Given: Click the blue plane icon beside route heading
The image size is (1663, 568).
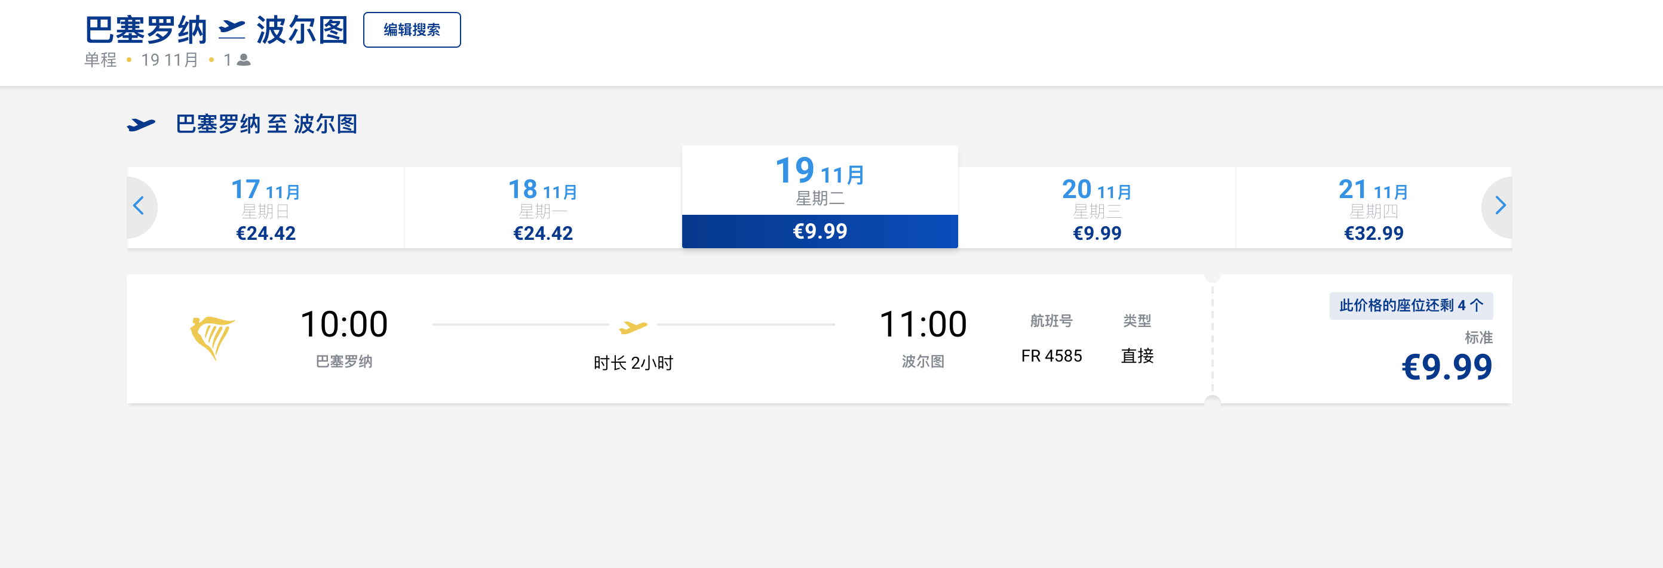Looking at the screenshot, I should 142,124.
